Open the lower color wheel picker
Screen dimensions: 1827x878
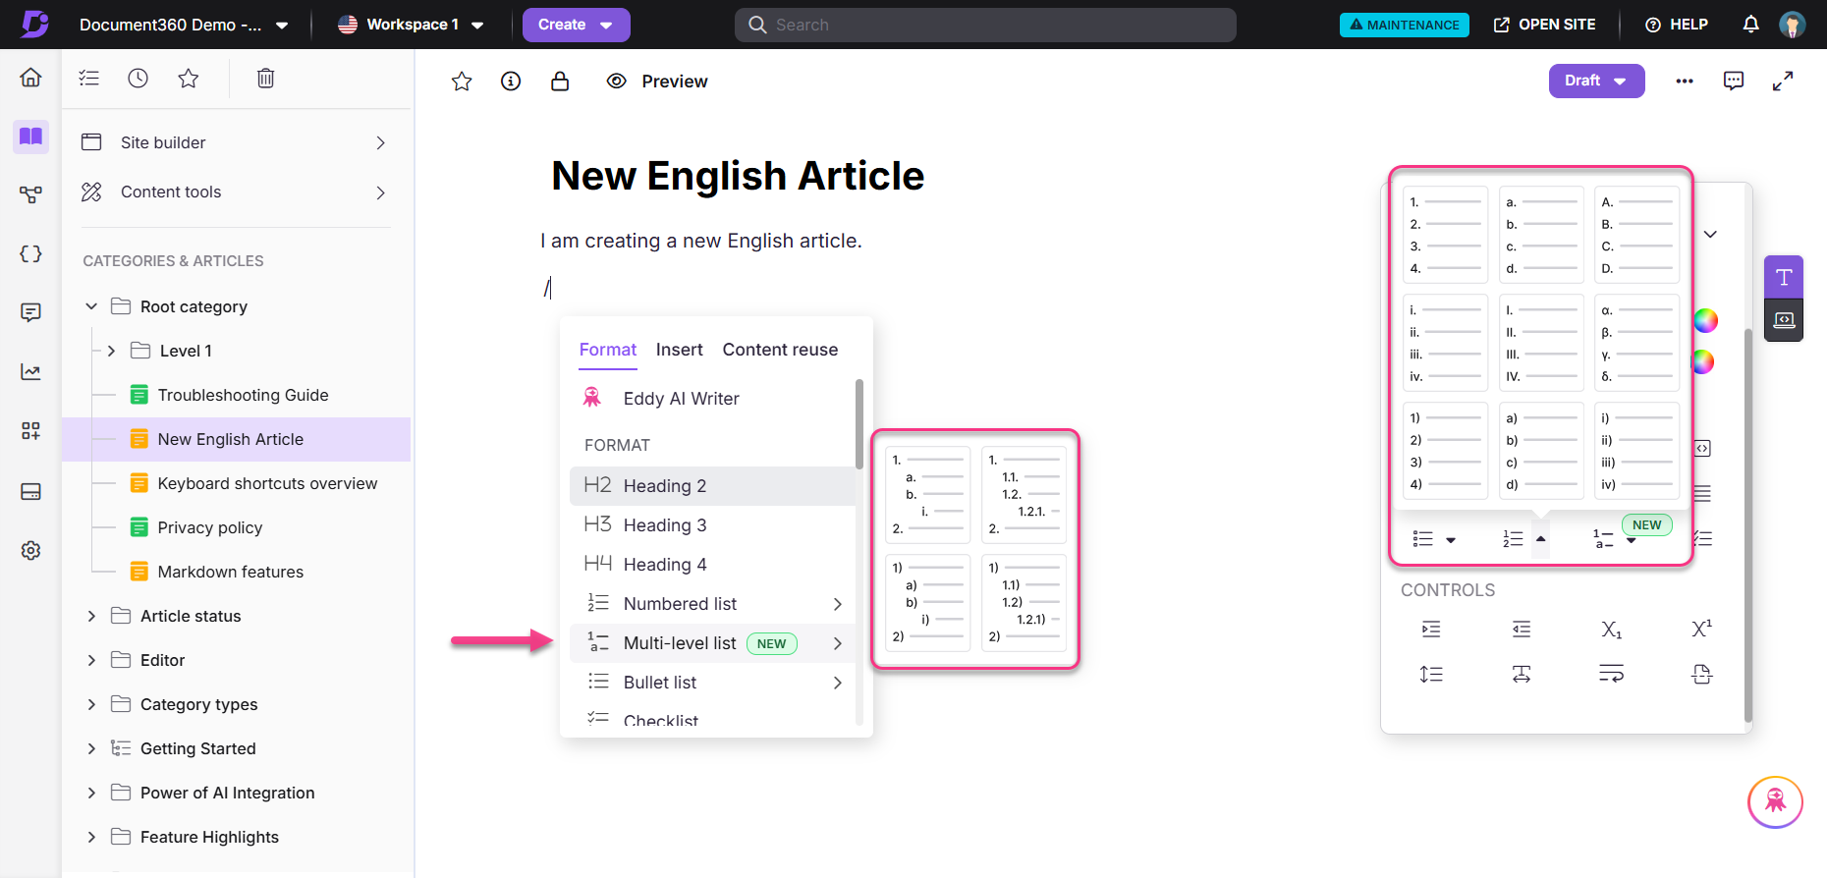pos(1702,362)
